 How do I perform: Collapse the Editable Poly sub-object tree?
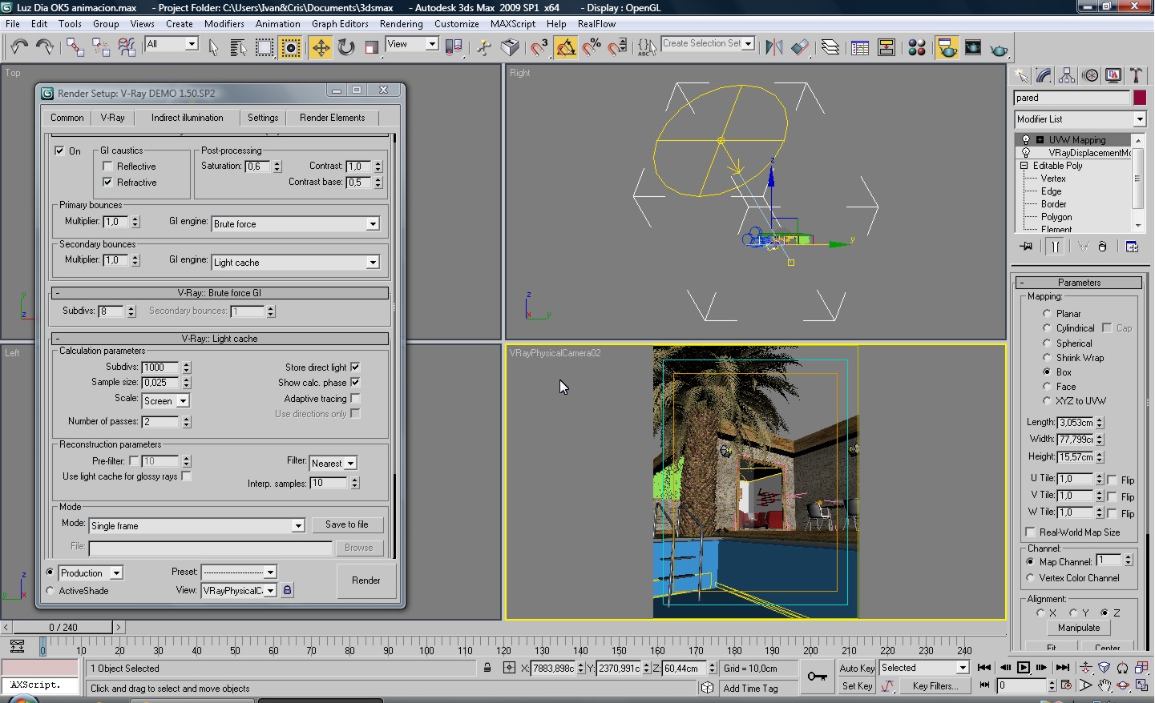tap(1024, 166)
